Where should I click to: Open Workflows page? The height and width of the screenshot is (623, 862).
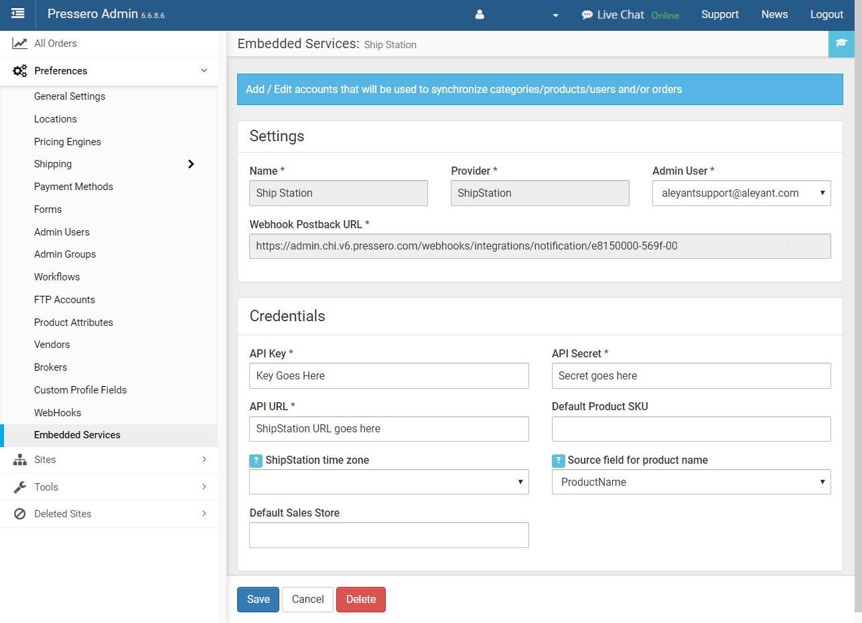tap(57, 277)
